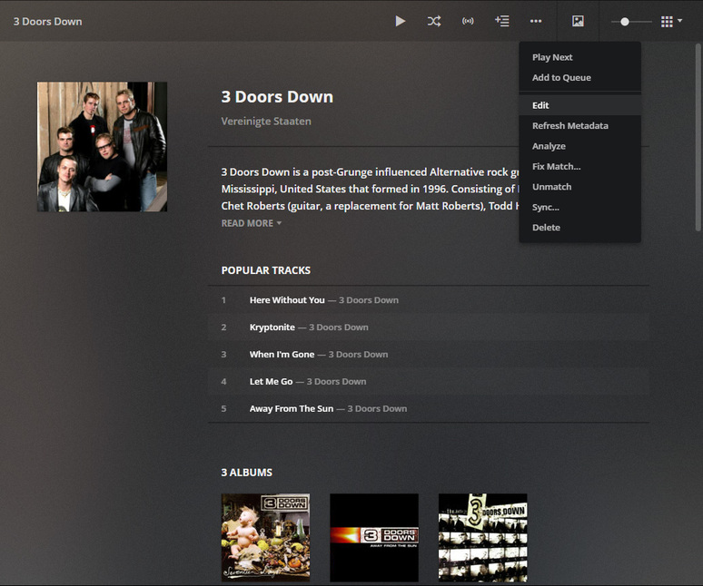Shuffle all 3 Doors Down tracks
Screen dimensions: 703x586
click(433, 21)
